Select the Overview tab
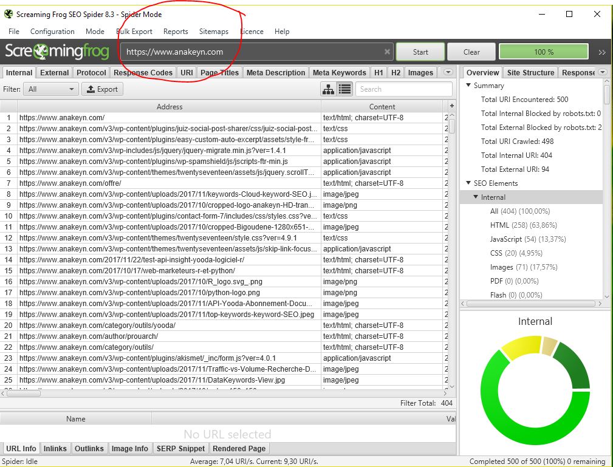 [483, 73]
